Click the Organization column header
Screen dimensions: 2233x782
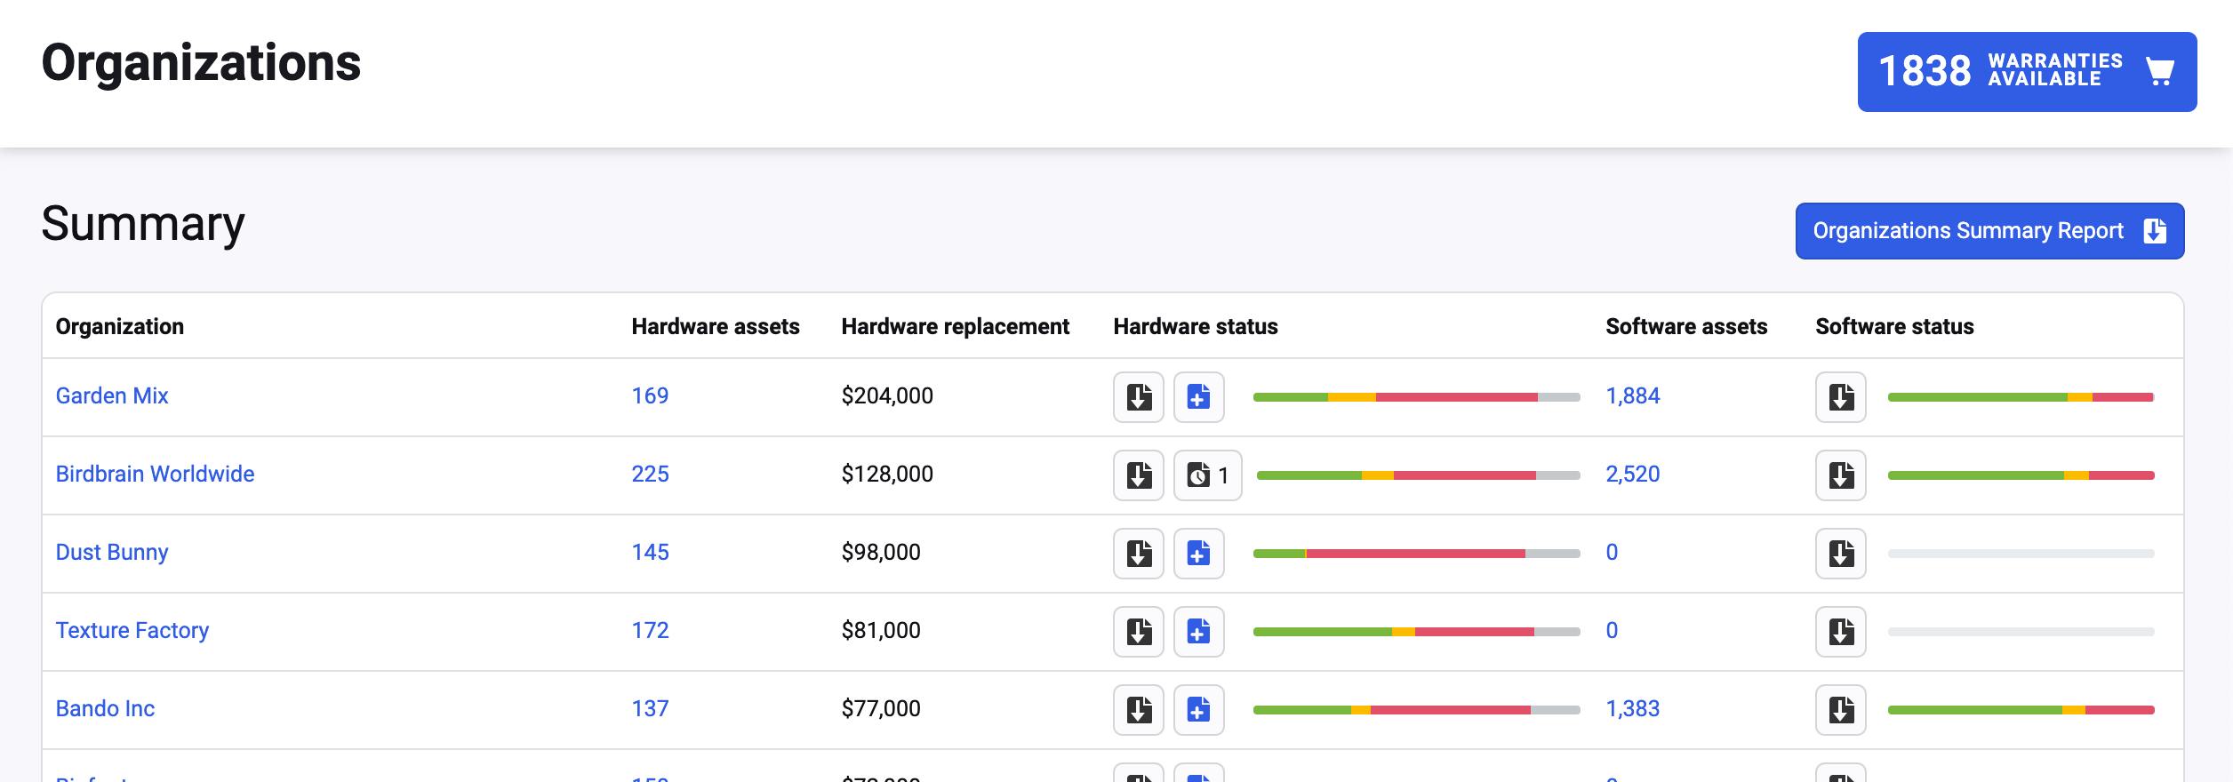coord(120,327)
